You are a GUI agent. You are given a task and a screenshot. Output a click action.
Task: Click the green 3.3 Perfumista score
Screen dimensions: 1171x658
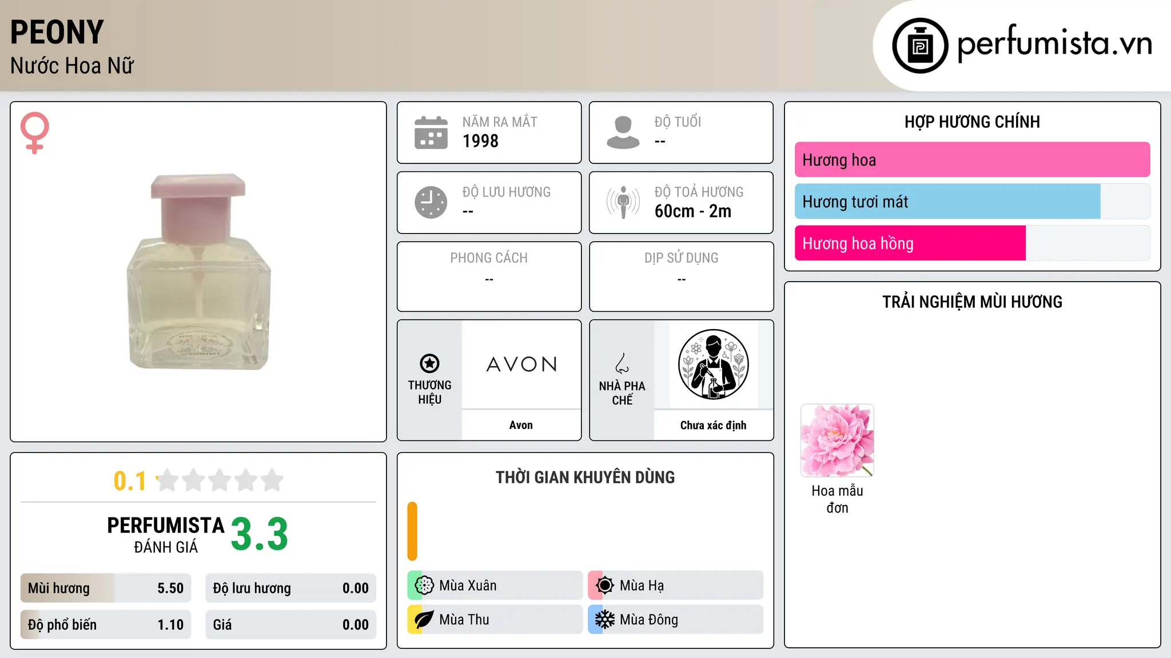(260, 535)
